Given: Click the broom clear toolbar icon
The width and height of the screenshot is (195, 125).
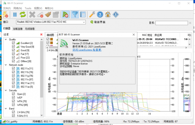Looking at the screenshot, I should pyautogui.click(x=48, y=15).
